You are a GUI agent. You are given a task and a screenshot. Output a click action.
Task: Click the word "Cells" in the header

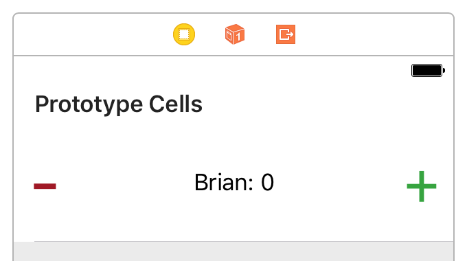tap(176, 104)
